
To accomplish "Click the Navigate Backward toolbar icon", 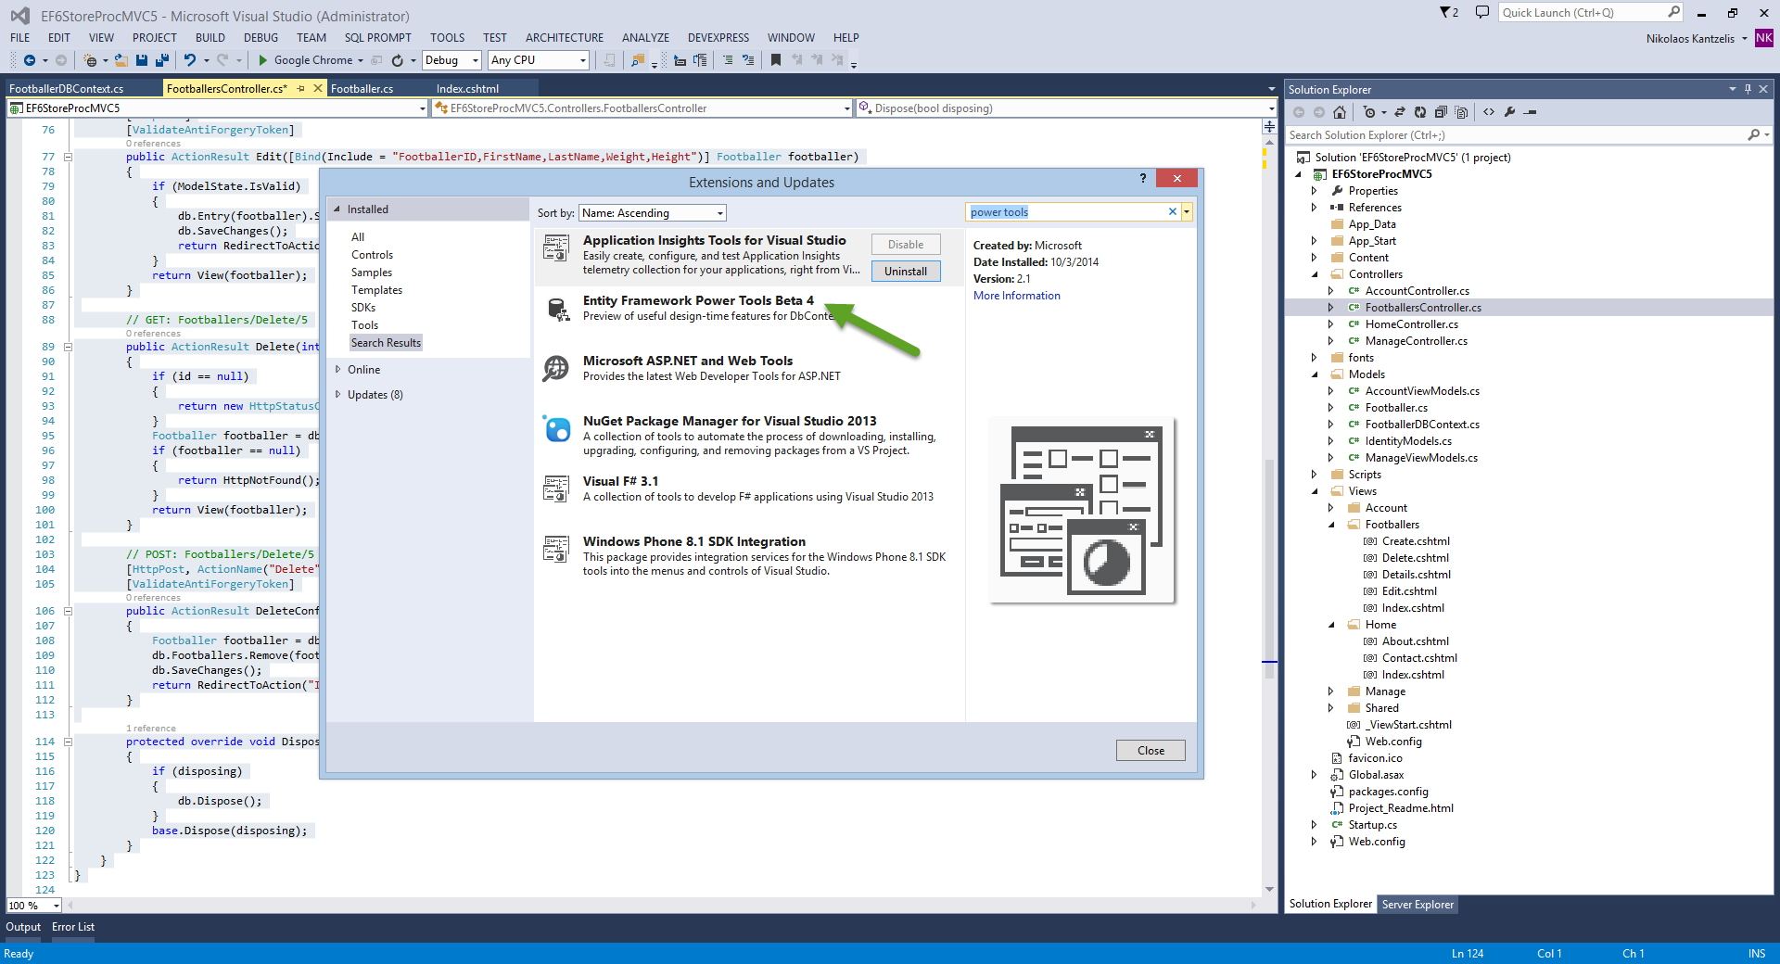I will (29, 60).
